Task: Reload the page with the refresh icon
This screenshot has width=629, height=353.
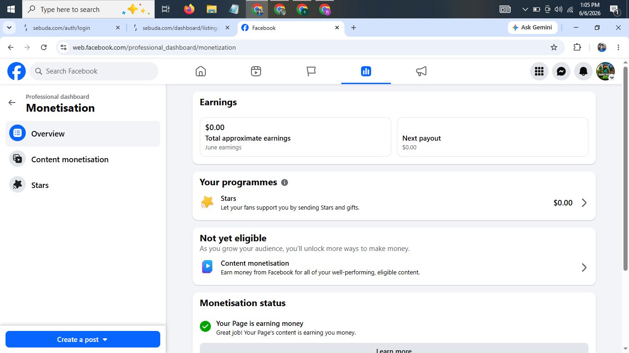Action: click(44, 47)
